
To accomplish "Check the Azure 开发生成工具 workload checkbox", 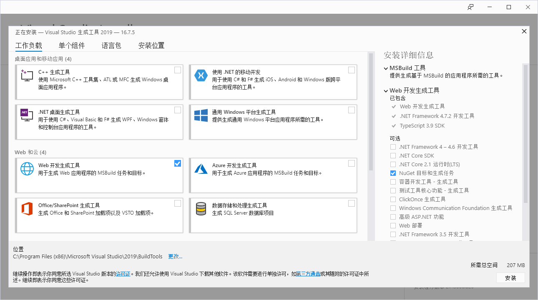I will click(352, 163).
